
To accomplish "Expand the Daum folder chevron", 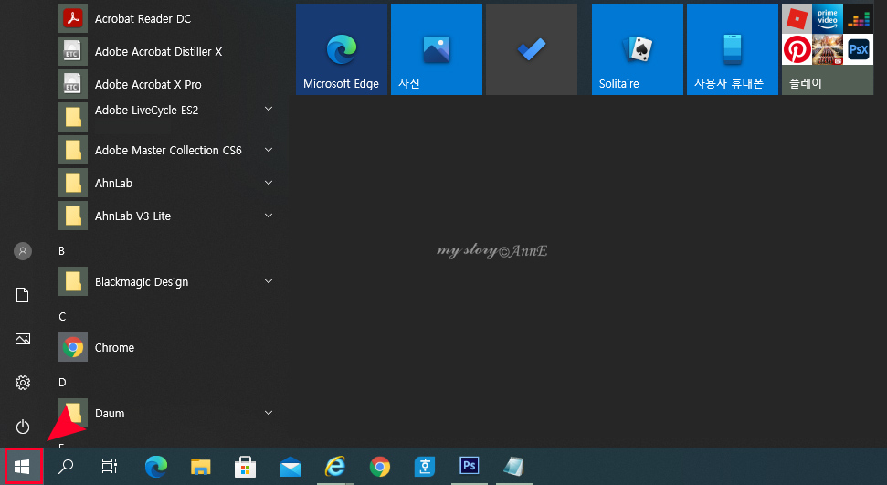I will point(269,413).
